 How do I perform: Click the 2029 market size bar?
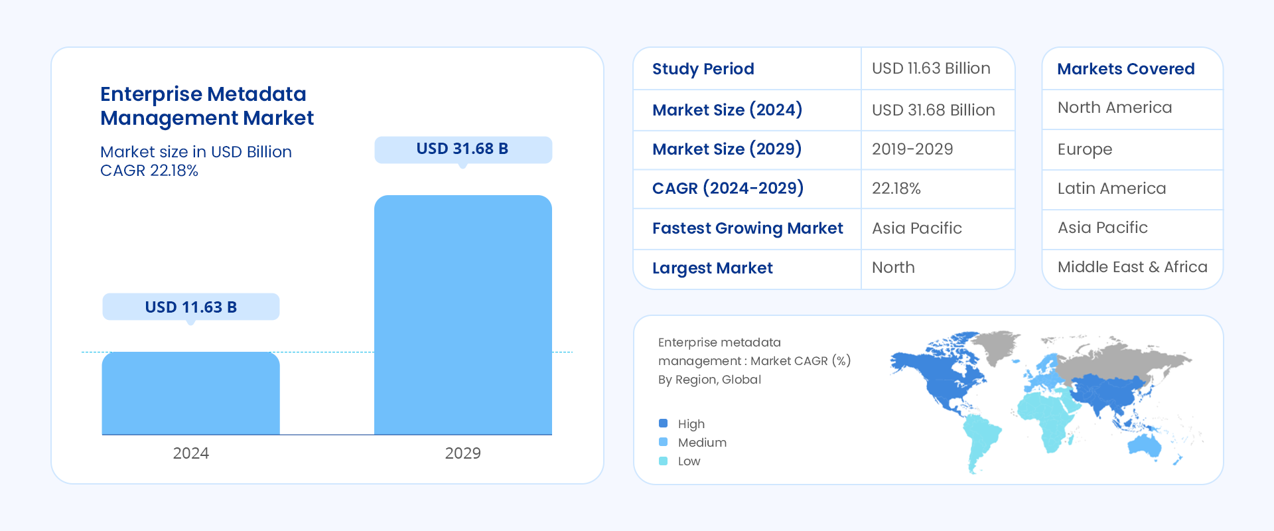click(x=462, y=315)
